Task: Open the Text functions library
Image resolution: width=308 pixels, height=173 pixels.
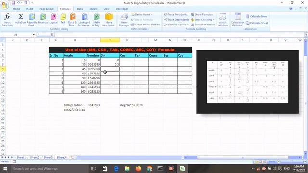Action: [63, 20]
